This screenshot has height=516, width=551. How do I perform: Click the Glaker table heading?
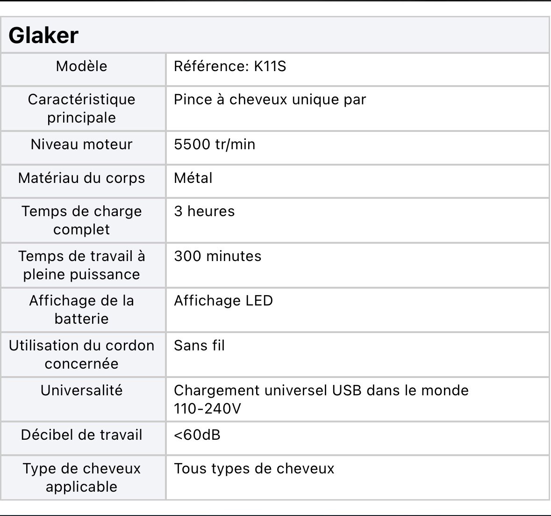click(x=43, y=36)
